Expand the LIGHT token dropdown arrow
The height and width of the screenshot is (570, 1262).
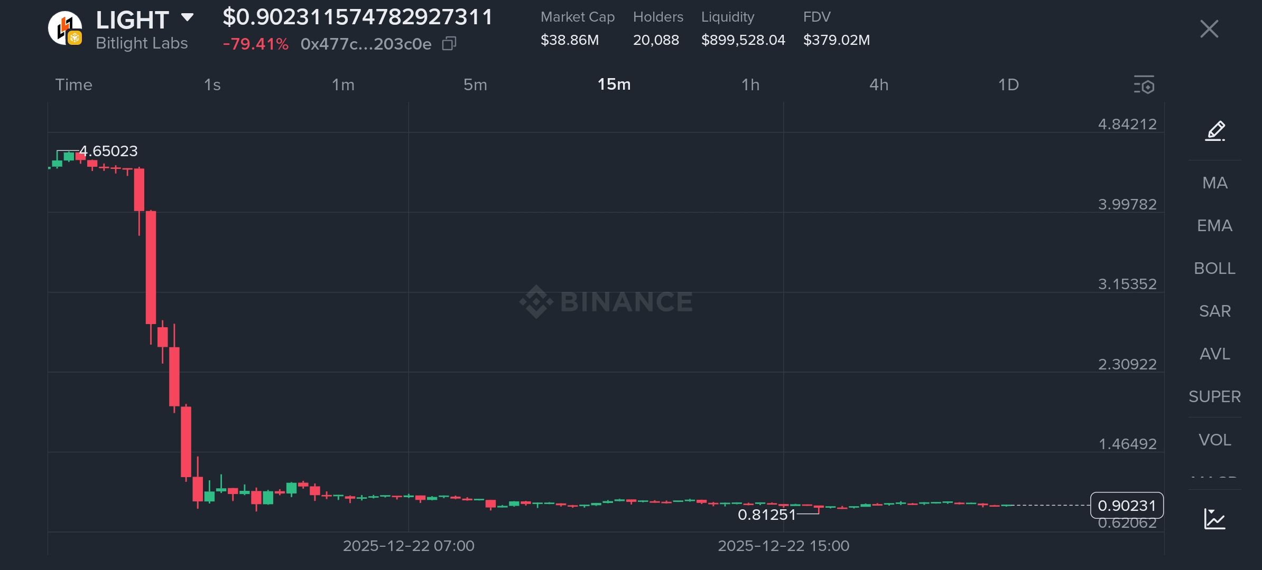click(187, 17)
